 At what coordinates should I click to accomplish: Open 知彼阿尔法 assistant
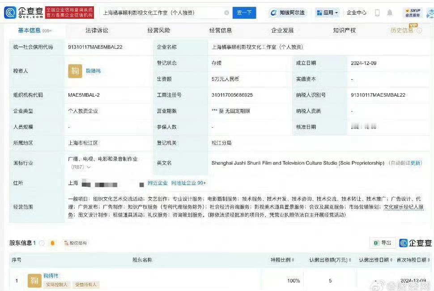tap(288, 13)
